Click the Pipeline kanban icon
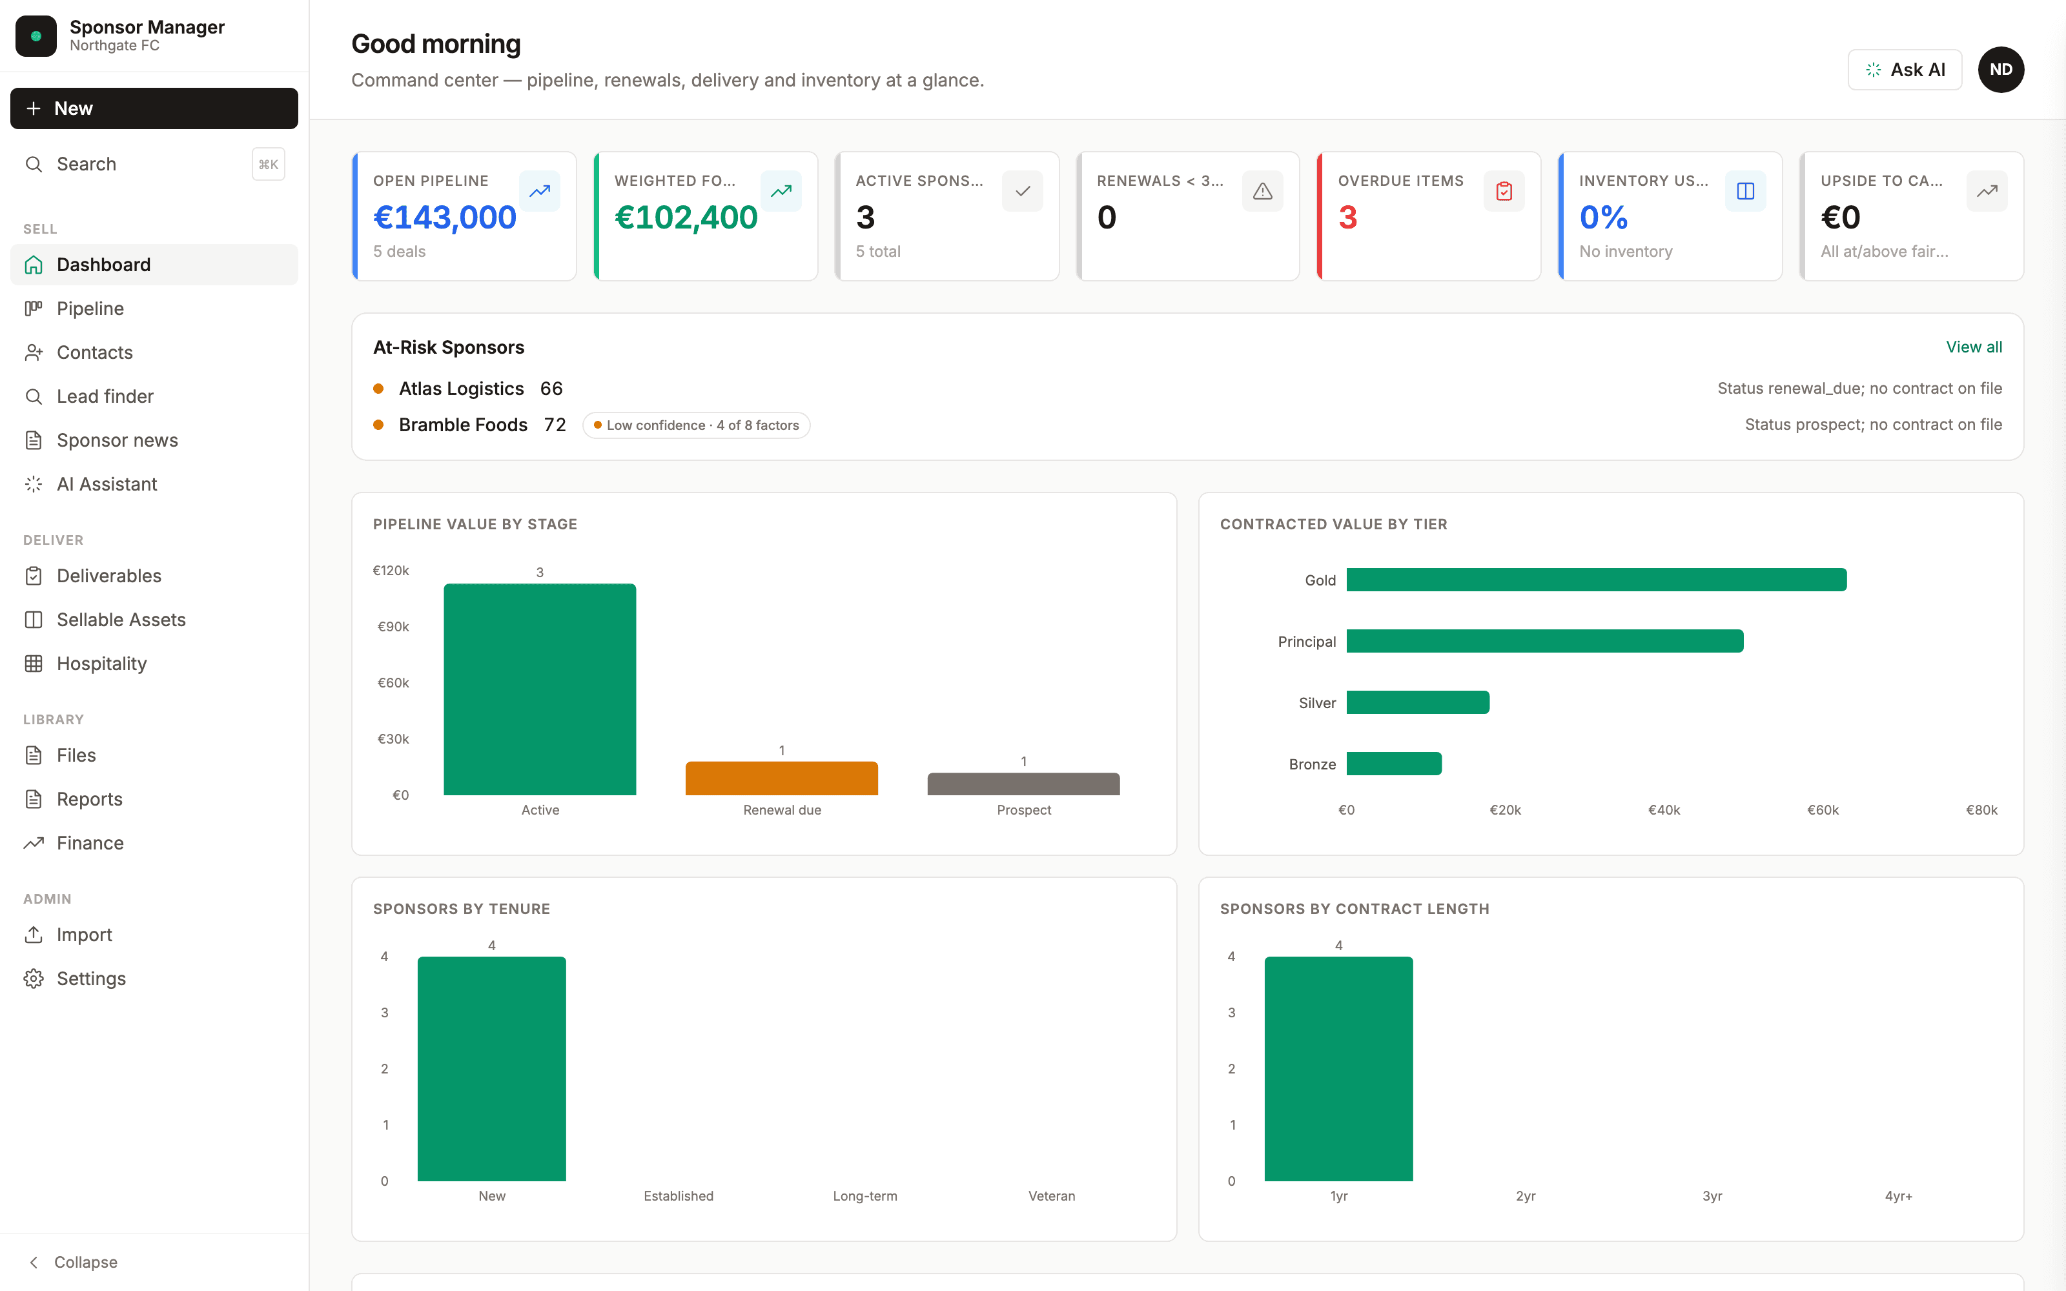 pos(34,309)
